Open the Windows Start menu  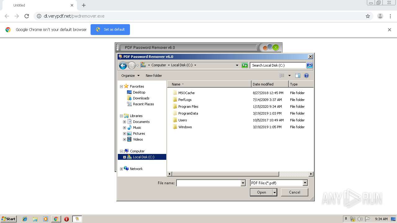click(x=8, y=219)
